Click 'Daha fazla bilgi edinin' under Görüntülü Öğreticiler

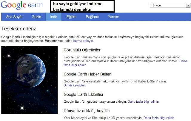[x=75, y=65]
